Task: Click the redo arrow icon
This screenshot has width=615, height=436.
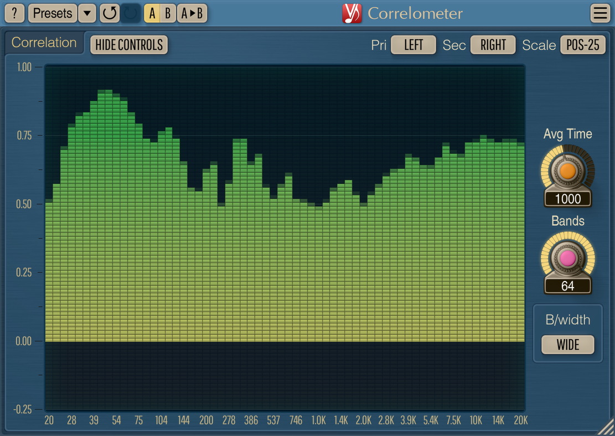Action: (x=131, y=13)
